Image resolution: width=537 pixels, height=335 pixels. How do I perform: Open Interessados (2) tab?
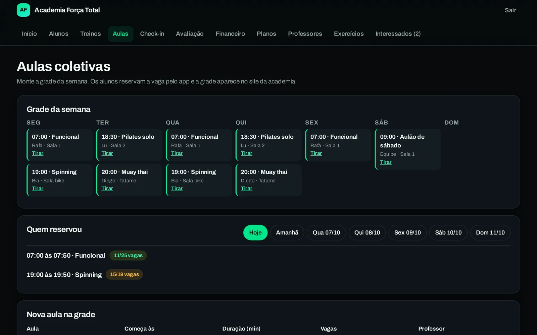[x=398, y=34]
